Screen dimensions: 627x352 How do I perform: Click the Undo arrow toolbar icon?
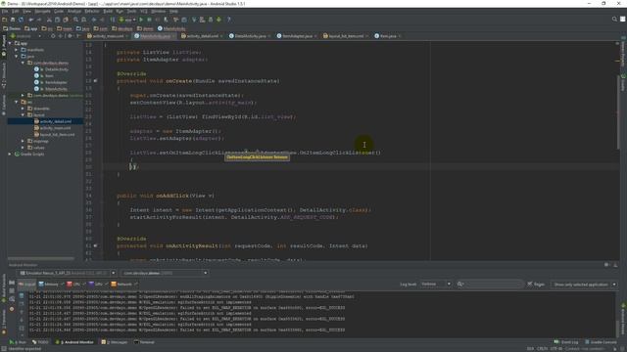pos(30,20)
